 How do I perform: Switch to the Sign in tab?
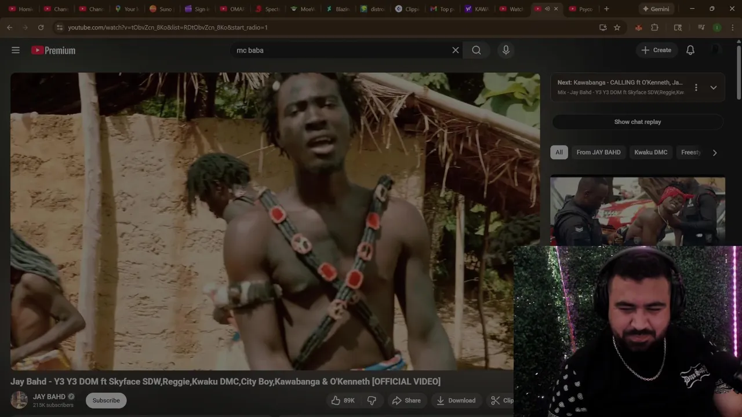pos(197,9)
